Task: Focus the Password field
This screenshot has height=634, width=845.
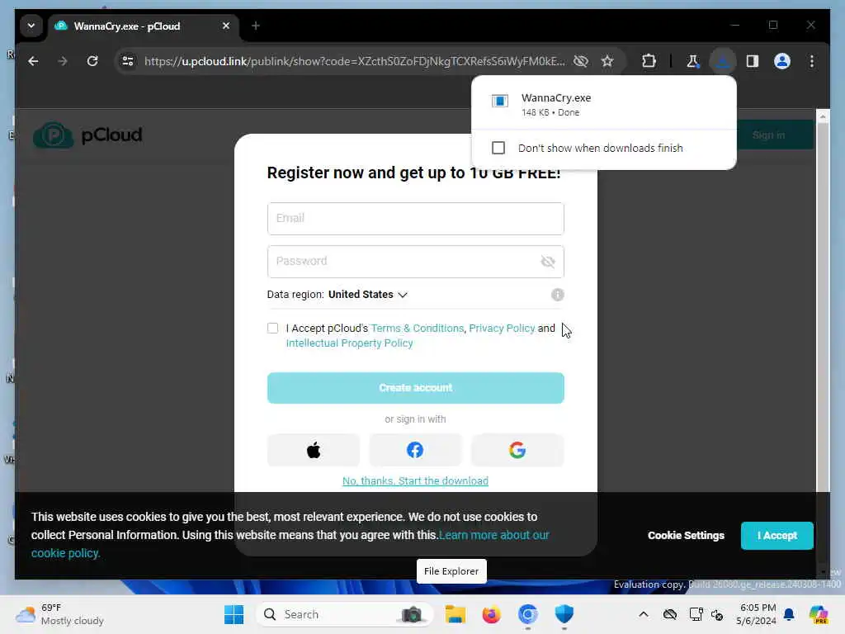Action: pos(416,262)
